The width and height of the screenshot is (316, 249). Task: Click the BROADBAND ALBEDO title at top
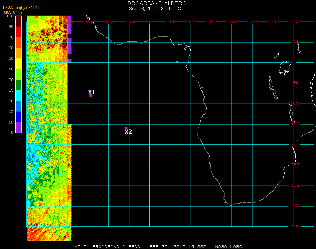[155, 3]
